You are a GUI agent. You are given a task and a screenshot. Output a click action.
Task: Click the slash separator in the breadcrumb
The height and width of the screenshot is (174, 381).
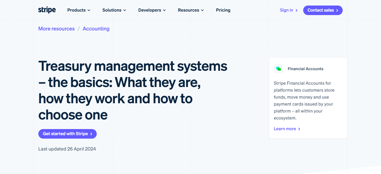point(78,29)
